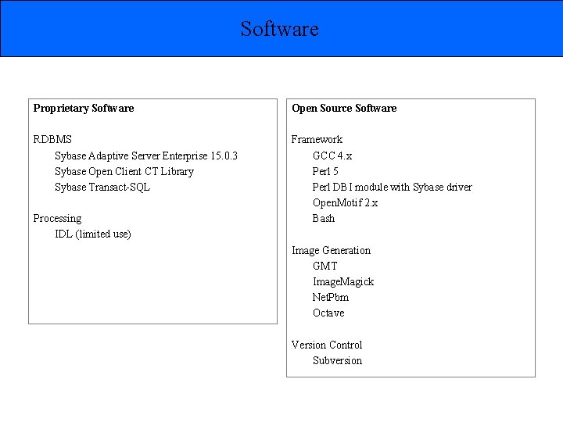Click the RDBMS category label
The image size is (563, 422).
[52, 139]
